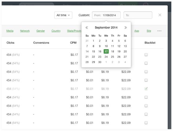Pick September 30 in the calendar
The height and width of the screenshot is (131, 173).
(x=100, y=62)
